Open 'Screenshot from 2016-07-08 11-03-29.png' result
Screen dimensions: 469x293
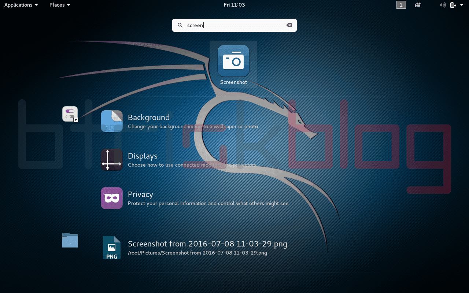207,244
